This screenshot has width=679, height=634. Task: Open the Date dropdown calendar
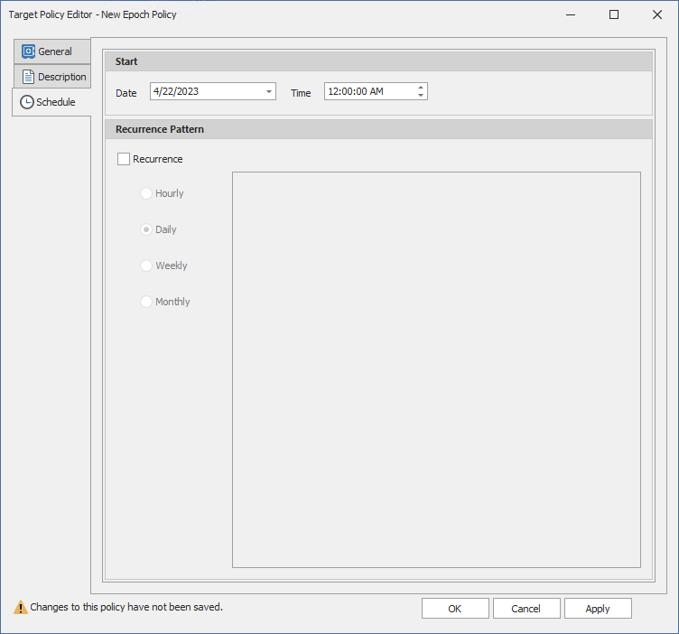pyautogui.click(x=269, y=91)
